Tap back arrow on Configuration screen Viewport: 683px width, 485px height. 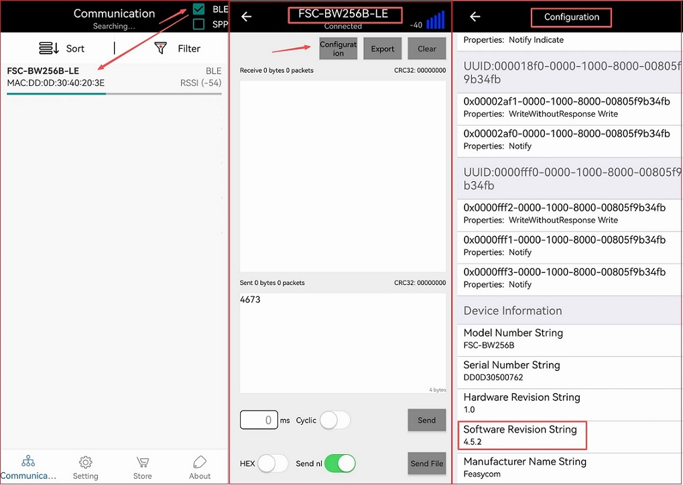click(x=475, y=17)
